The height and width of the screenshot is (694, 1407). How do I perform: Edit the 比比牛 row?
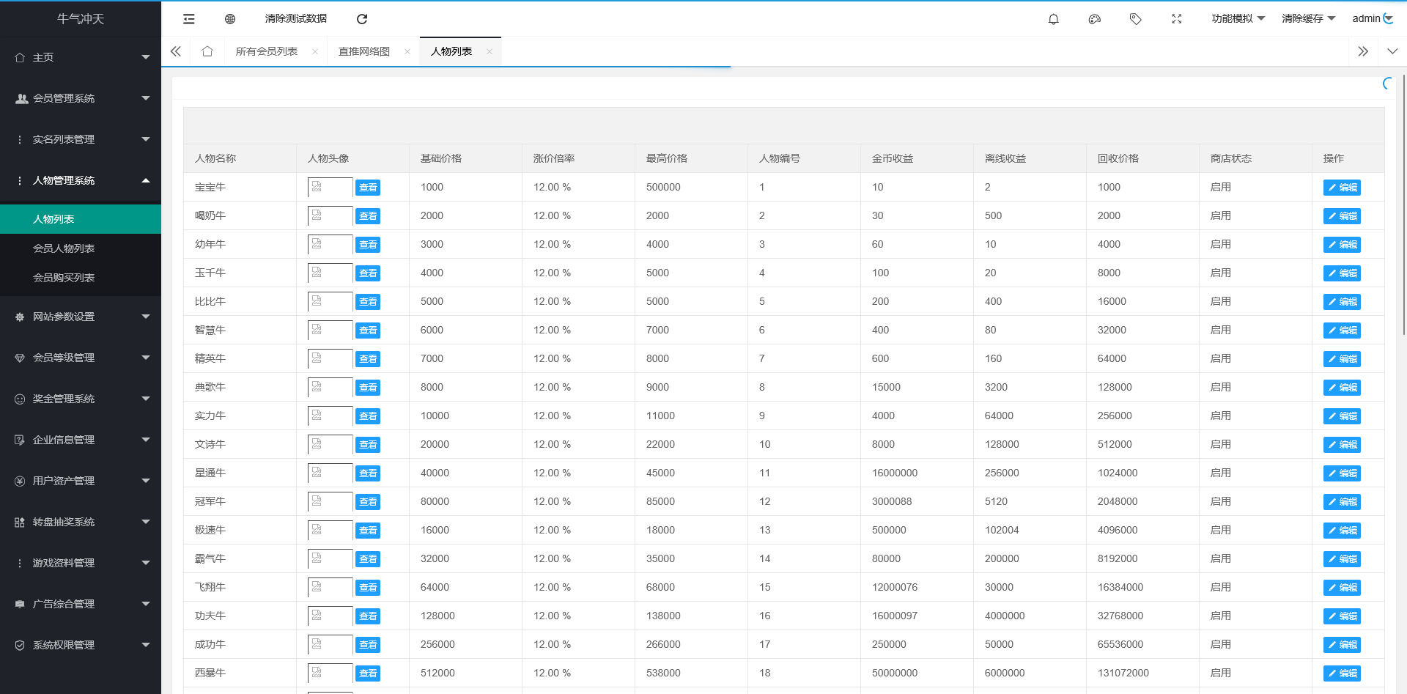pyautogui.click(x=1342, y=302)
